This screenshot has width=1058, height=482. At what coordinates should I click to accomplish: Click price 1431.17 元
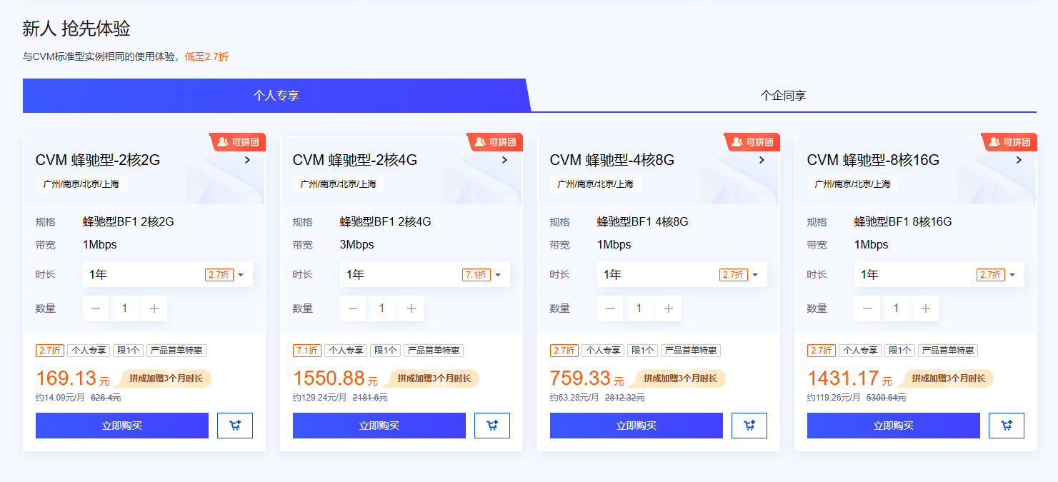click(850, 378)
